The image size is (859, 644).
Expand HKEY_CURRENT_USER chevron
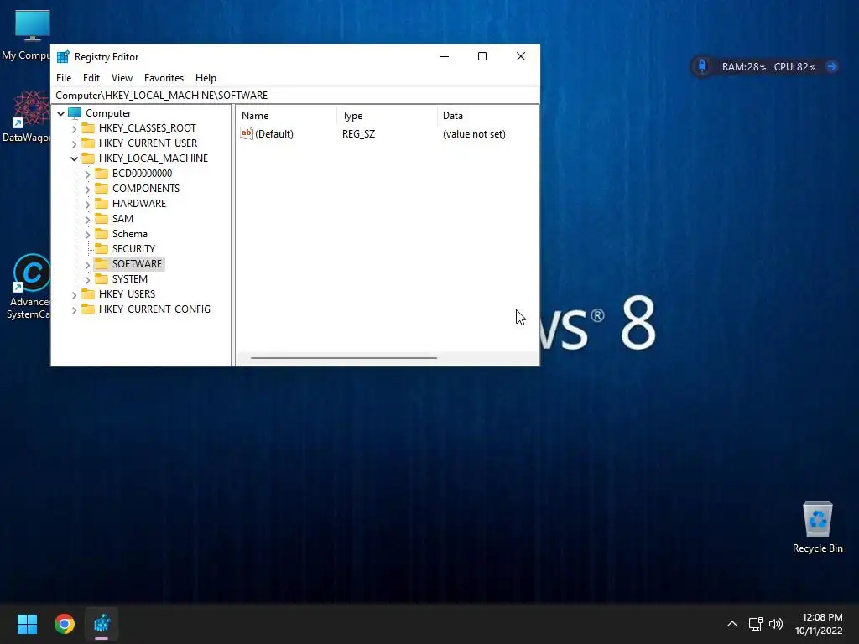(74, 143)
